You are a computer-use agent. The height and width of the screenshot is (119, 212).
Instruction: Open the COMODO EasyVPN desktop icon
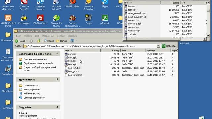tap(24, 5)
